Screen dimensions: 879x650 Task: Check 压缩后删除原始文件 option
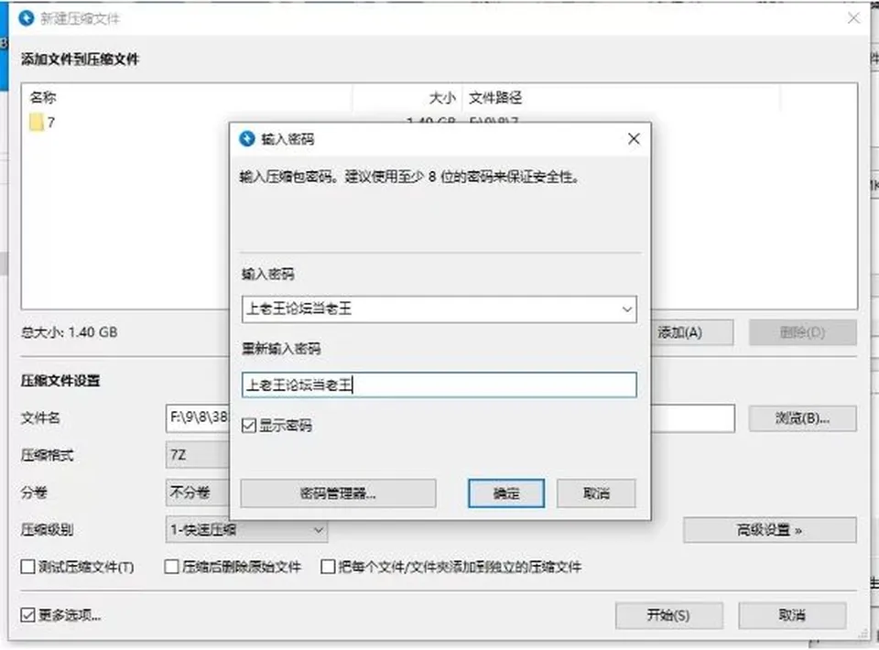[171, 567]
